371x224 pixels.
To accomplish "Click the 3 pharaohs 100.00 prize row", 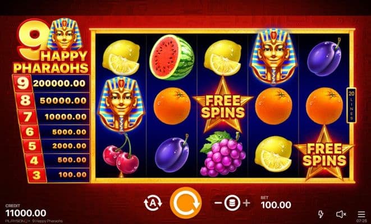I will point(58,175).
